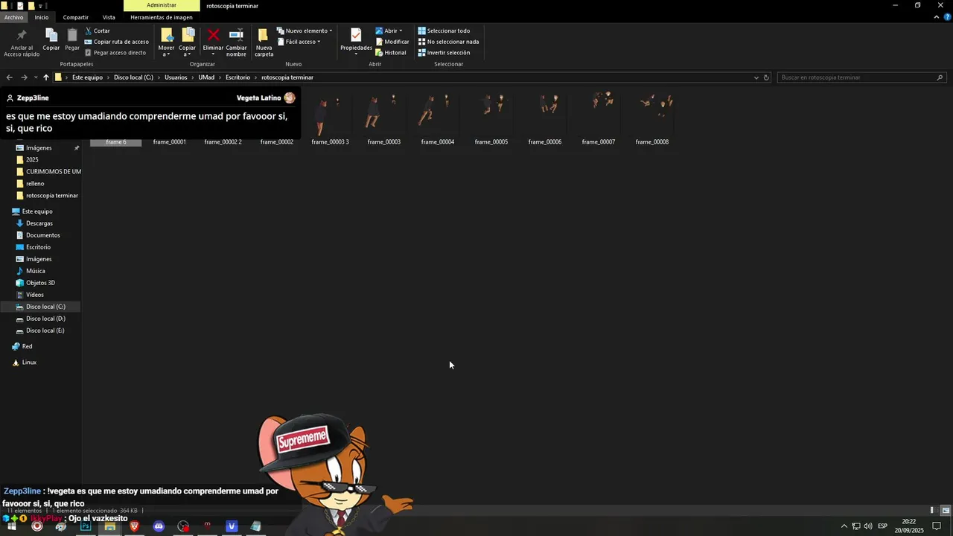Select Música in the navigation pane
This screenshot has height=536, width=953.
point(35,271)
